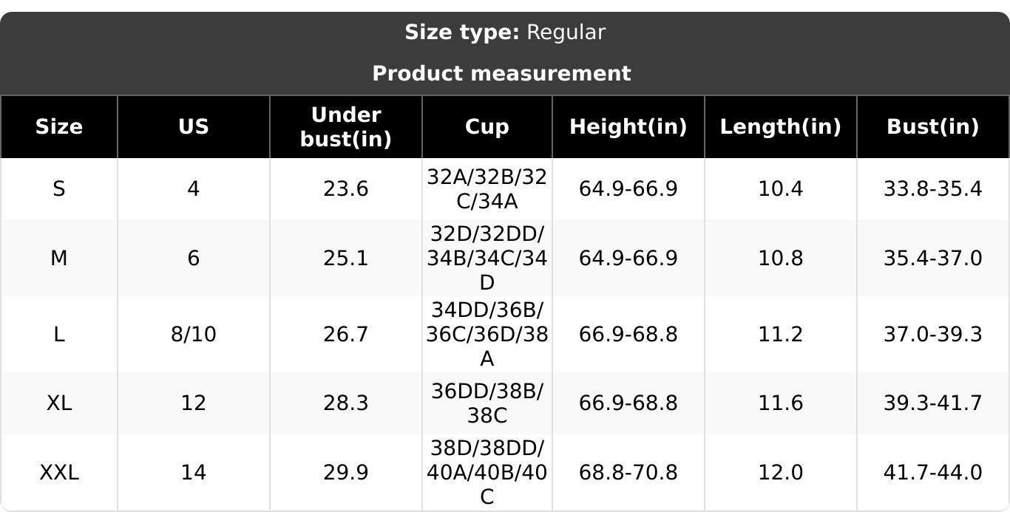Select the Bust(in) column header
Viewport: 1010px width, 512px height.
[x=932, y=126]
